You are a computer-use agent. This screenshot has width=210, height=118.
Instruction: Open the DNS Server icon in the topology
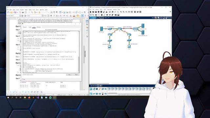(101, 29)
